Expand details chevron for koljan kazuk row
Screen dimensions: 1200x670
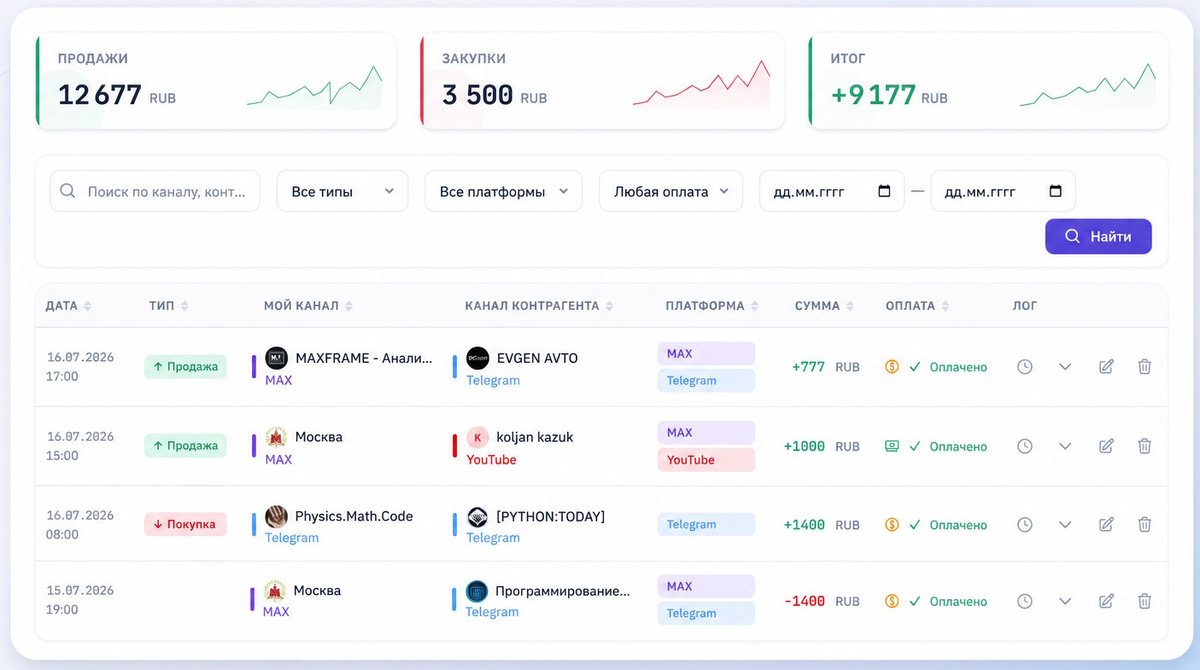(1065, 446)
